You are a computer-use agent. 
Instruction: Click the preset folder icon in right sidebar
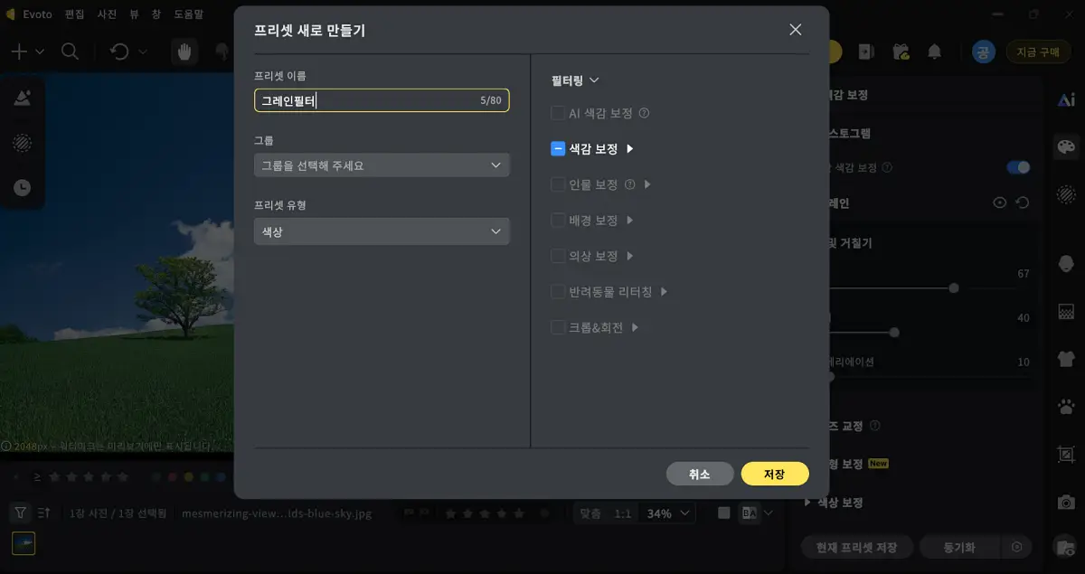(1066, 547)
